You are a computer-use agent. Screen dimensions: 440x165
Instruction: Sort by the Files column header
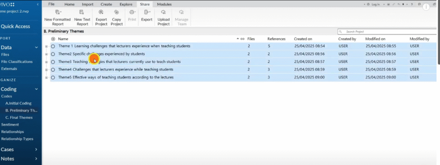pos(251,39)
